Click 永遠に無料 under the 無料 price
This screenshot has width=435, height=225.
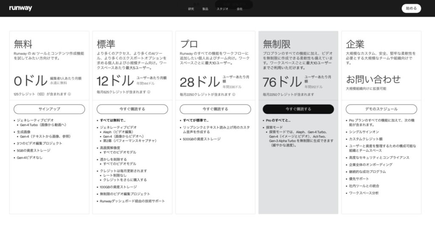pos(58,83)
